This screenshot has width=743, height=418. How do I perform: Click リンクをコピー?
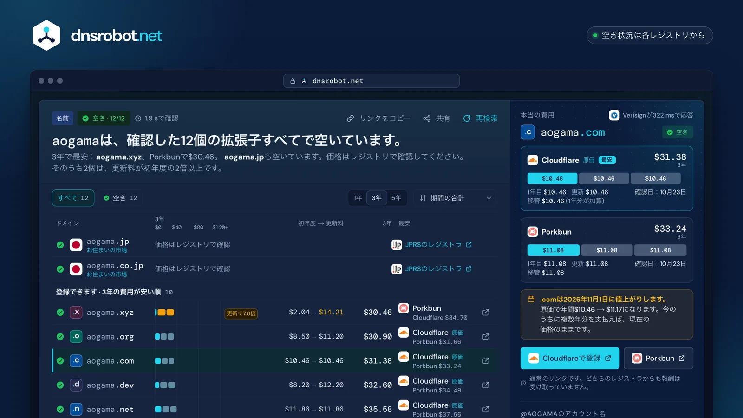378,118
